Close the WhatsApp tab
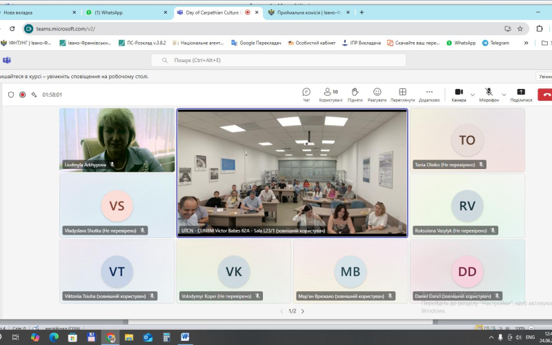 coord(166,12)
